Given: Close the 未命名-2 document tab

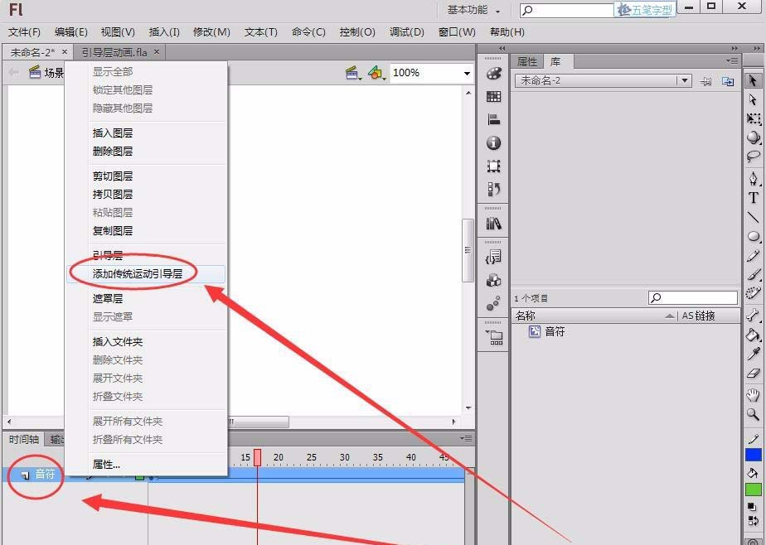Looking at the screenshot, I should (65, 51).
